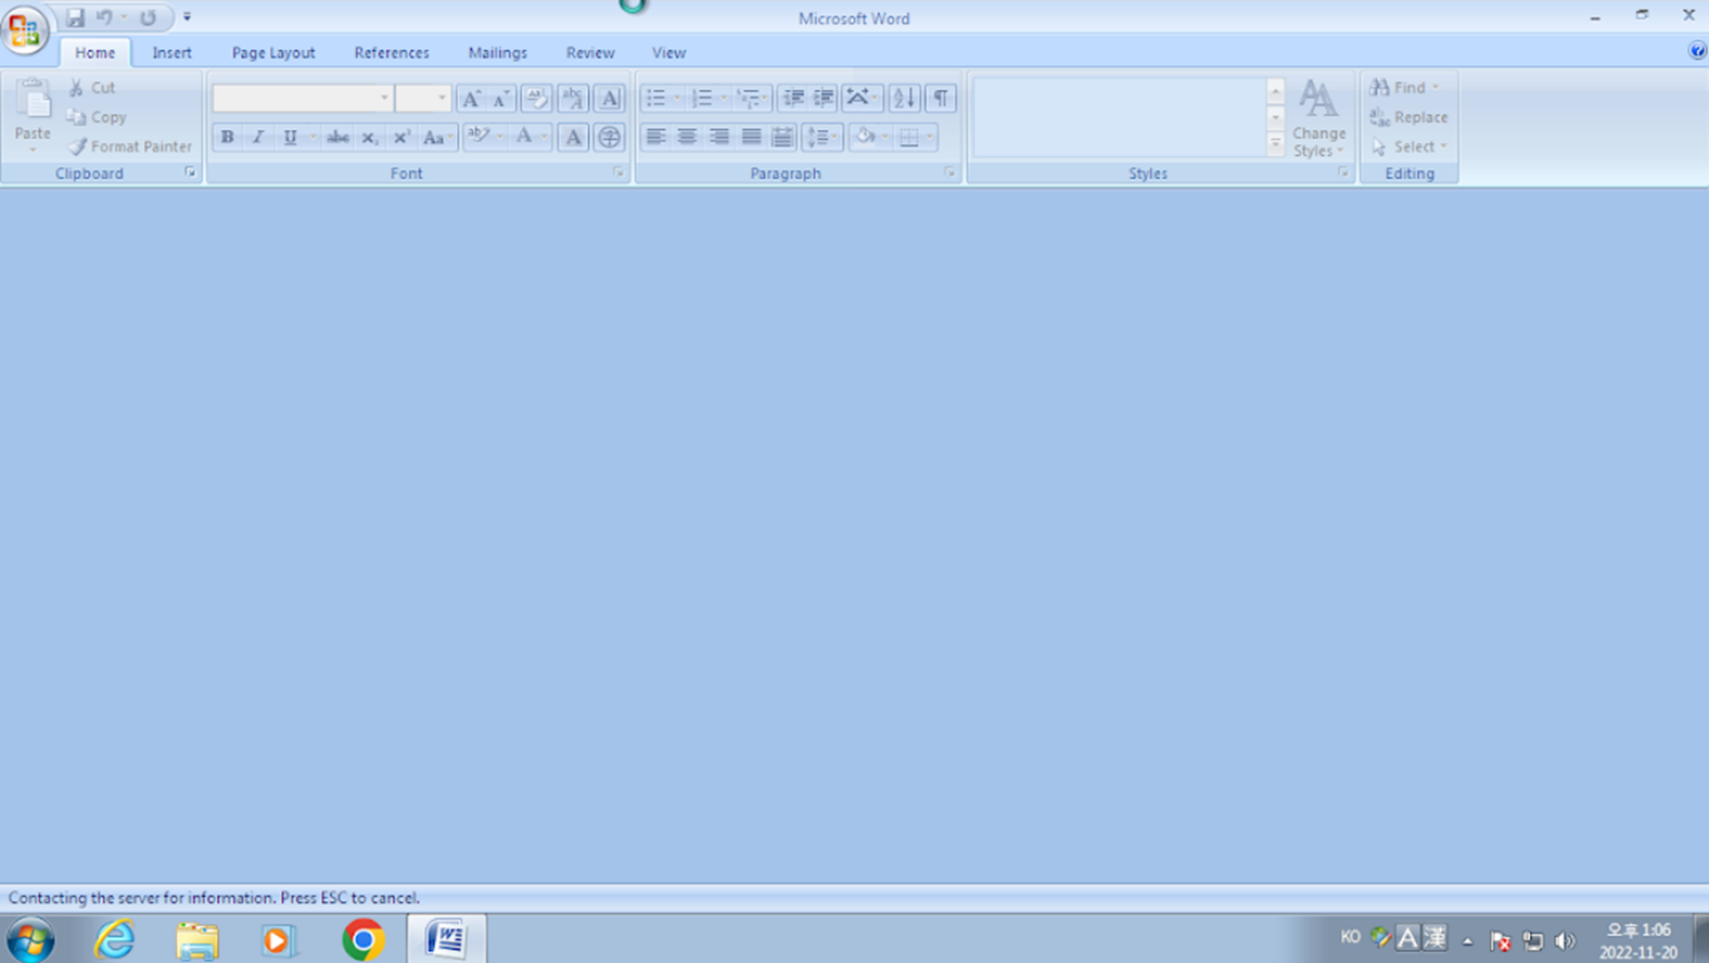
Task: Open Google Chrome from the taskbar
Action: point(364,939)
